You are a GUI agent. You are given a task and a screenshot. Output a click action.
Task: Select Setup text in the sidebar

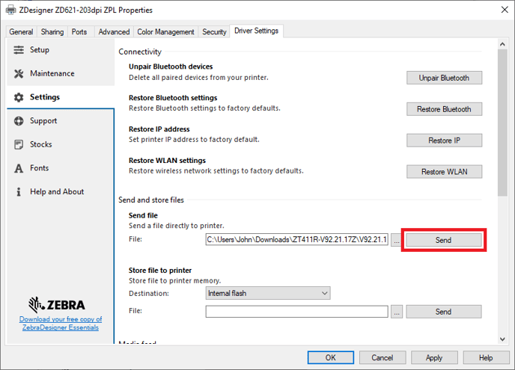click(x=40, y=50)
